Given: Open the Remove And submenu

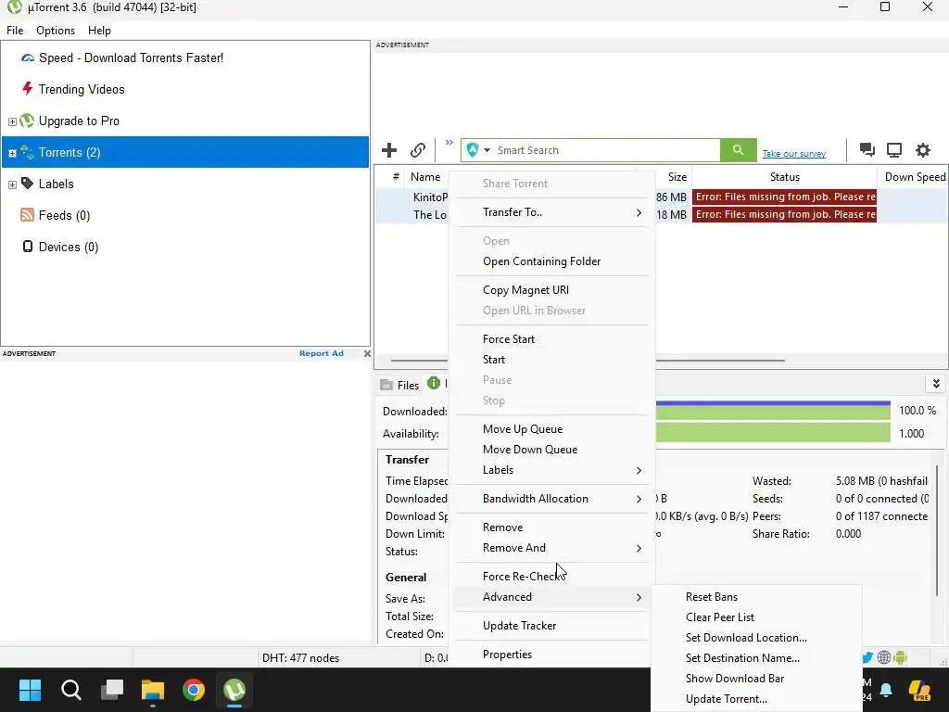Looking at the screenshot, I should 554,548.
